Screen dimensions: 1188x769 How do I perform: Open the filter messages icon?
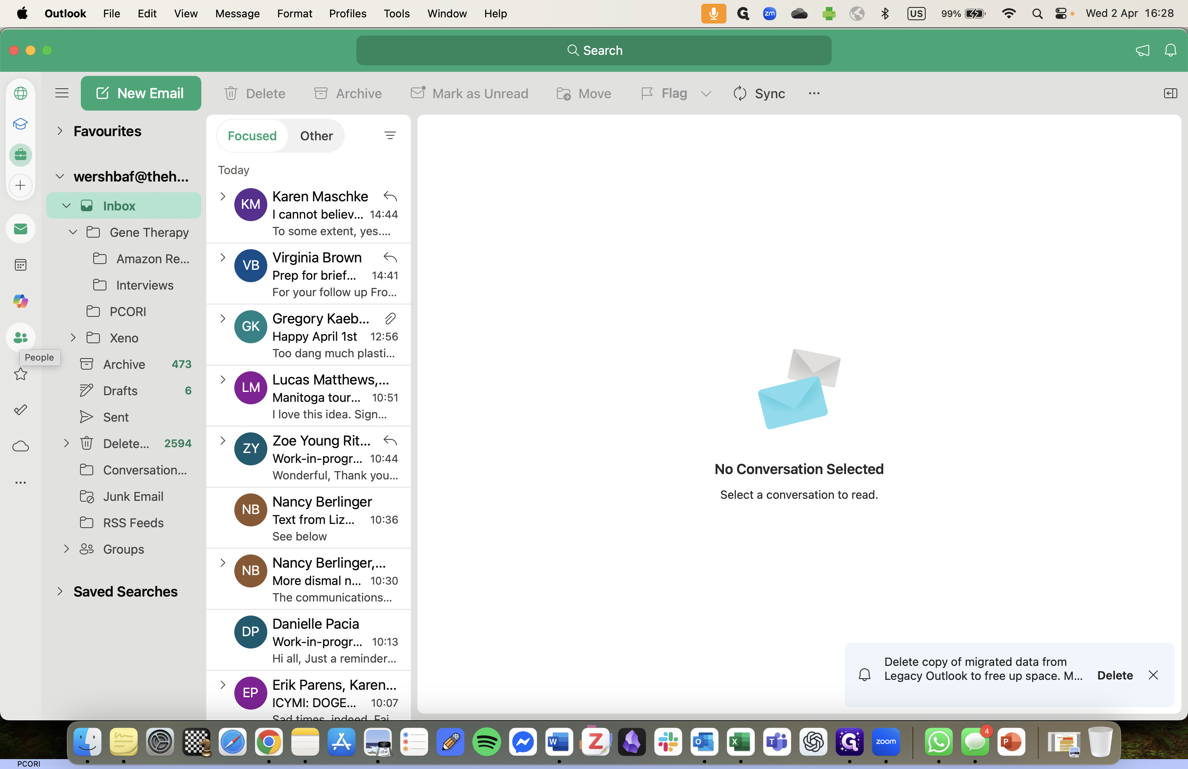[390, 136]
